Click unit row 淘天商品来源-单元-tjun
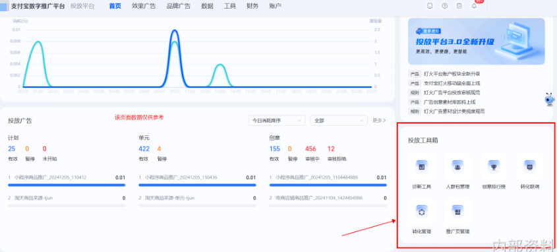Viewport: 557px width, 252px height. pos(197,201)
